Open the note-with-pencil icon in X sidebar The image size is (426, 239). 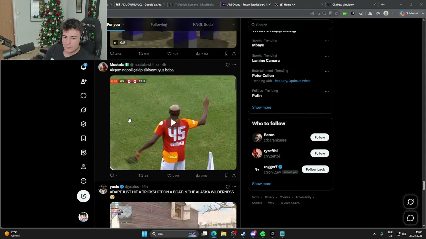point(83,153)
